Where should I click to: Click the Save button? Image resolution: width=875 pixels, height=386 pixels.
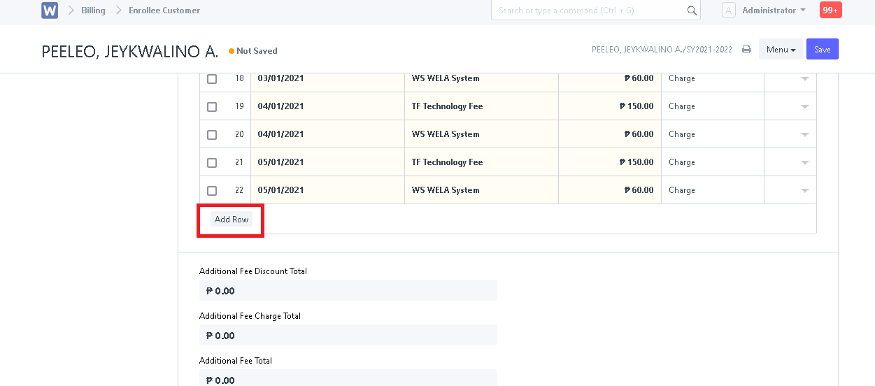[x=823, y=50]
